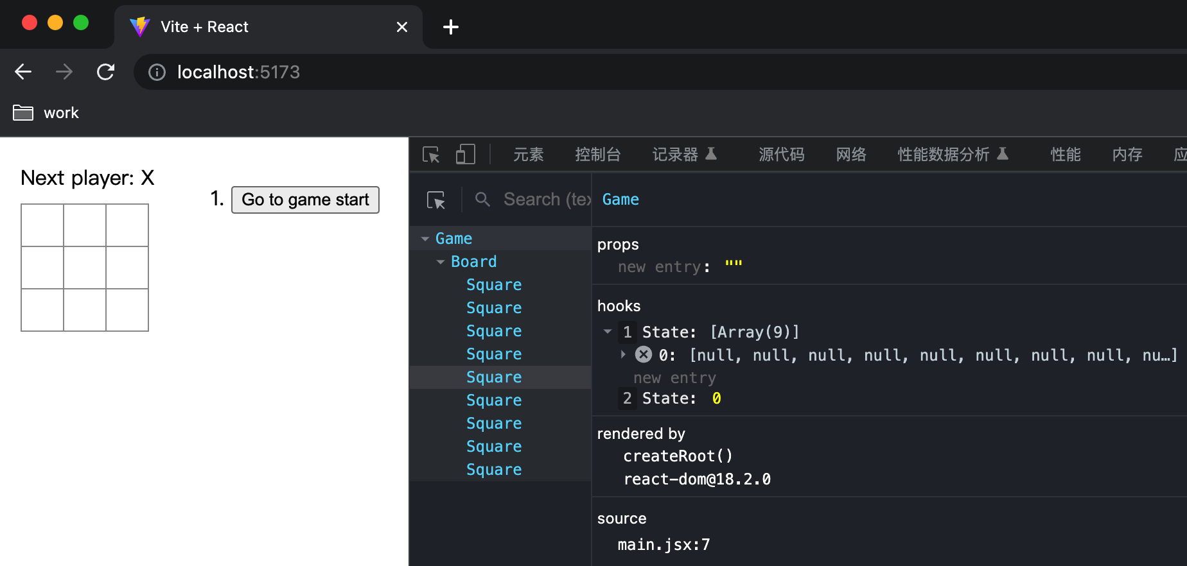1187x566 pixels.
Task: Click the hooks new entry placeholder
Action: click(x=674, y=378)
